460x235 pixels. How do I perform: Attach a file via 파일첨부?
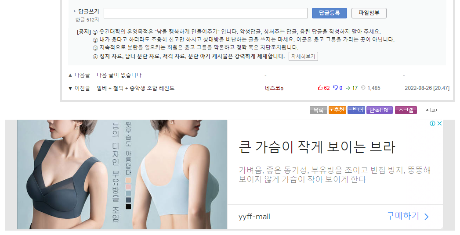point(369,13)
